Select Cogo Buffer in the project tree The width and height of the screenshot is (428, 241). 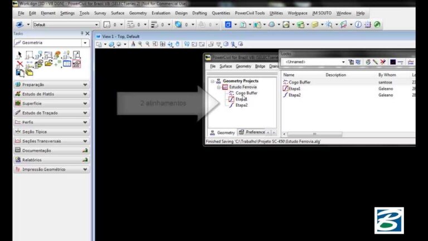click(x=246, y=93)
